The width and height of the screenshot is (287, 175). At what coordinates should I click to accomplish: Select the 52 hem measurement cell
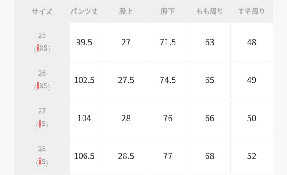coord(251,156)
